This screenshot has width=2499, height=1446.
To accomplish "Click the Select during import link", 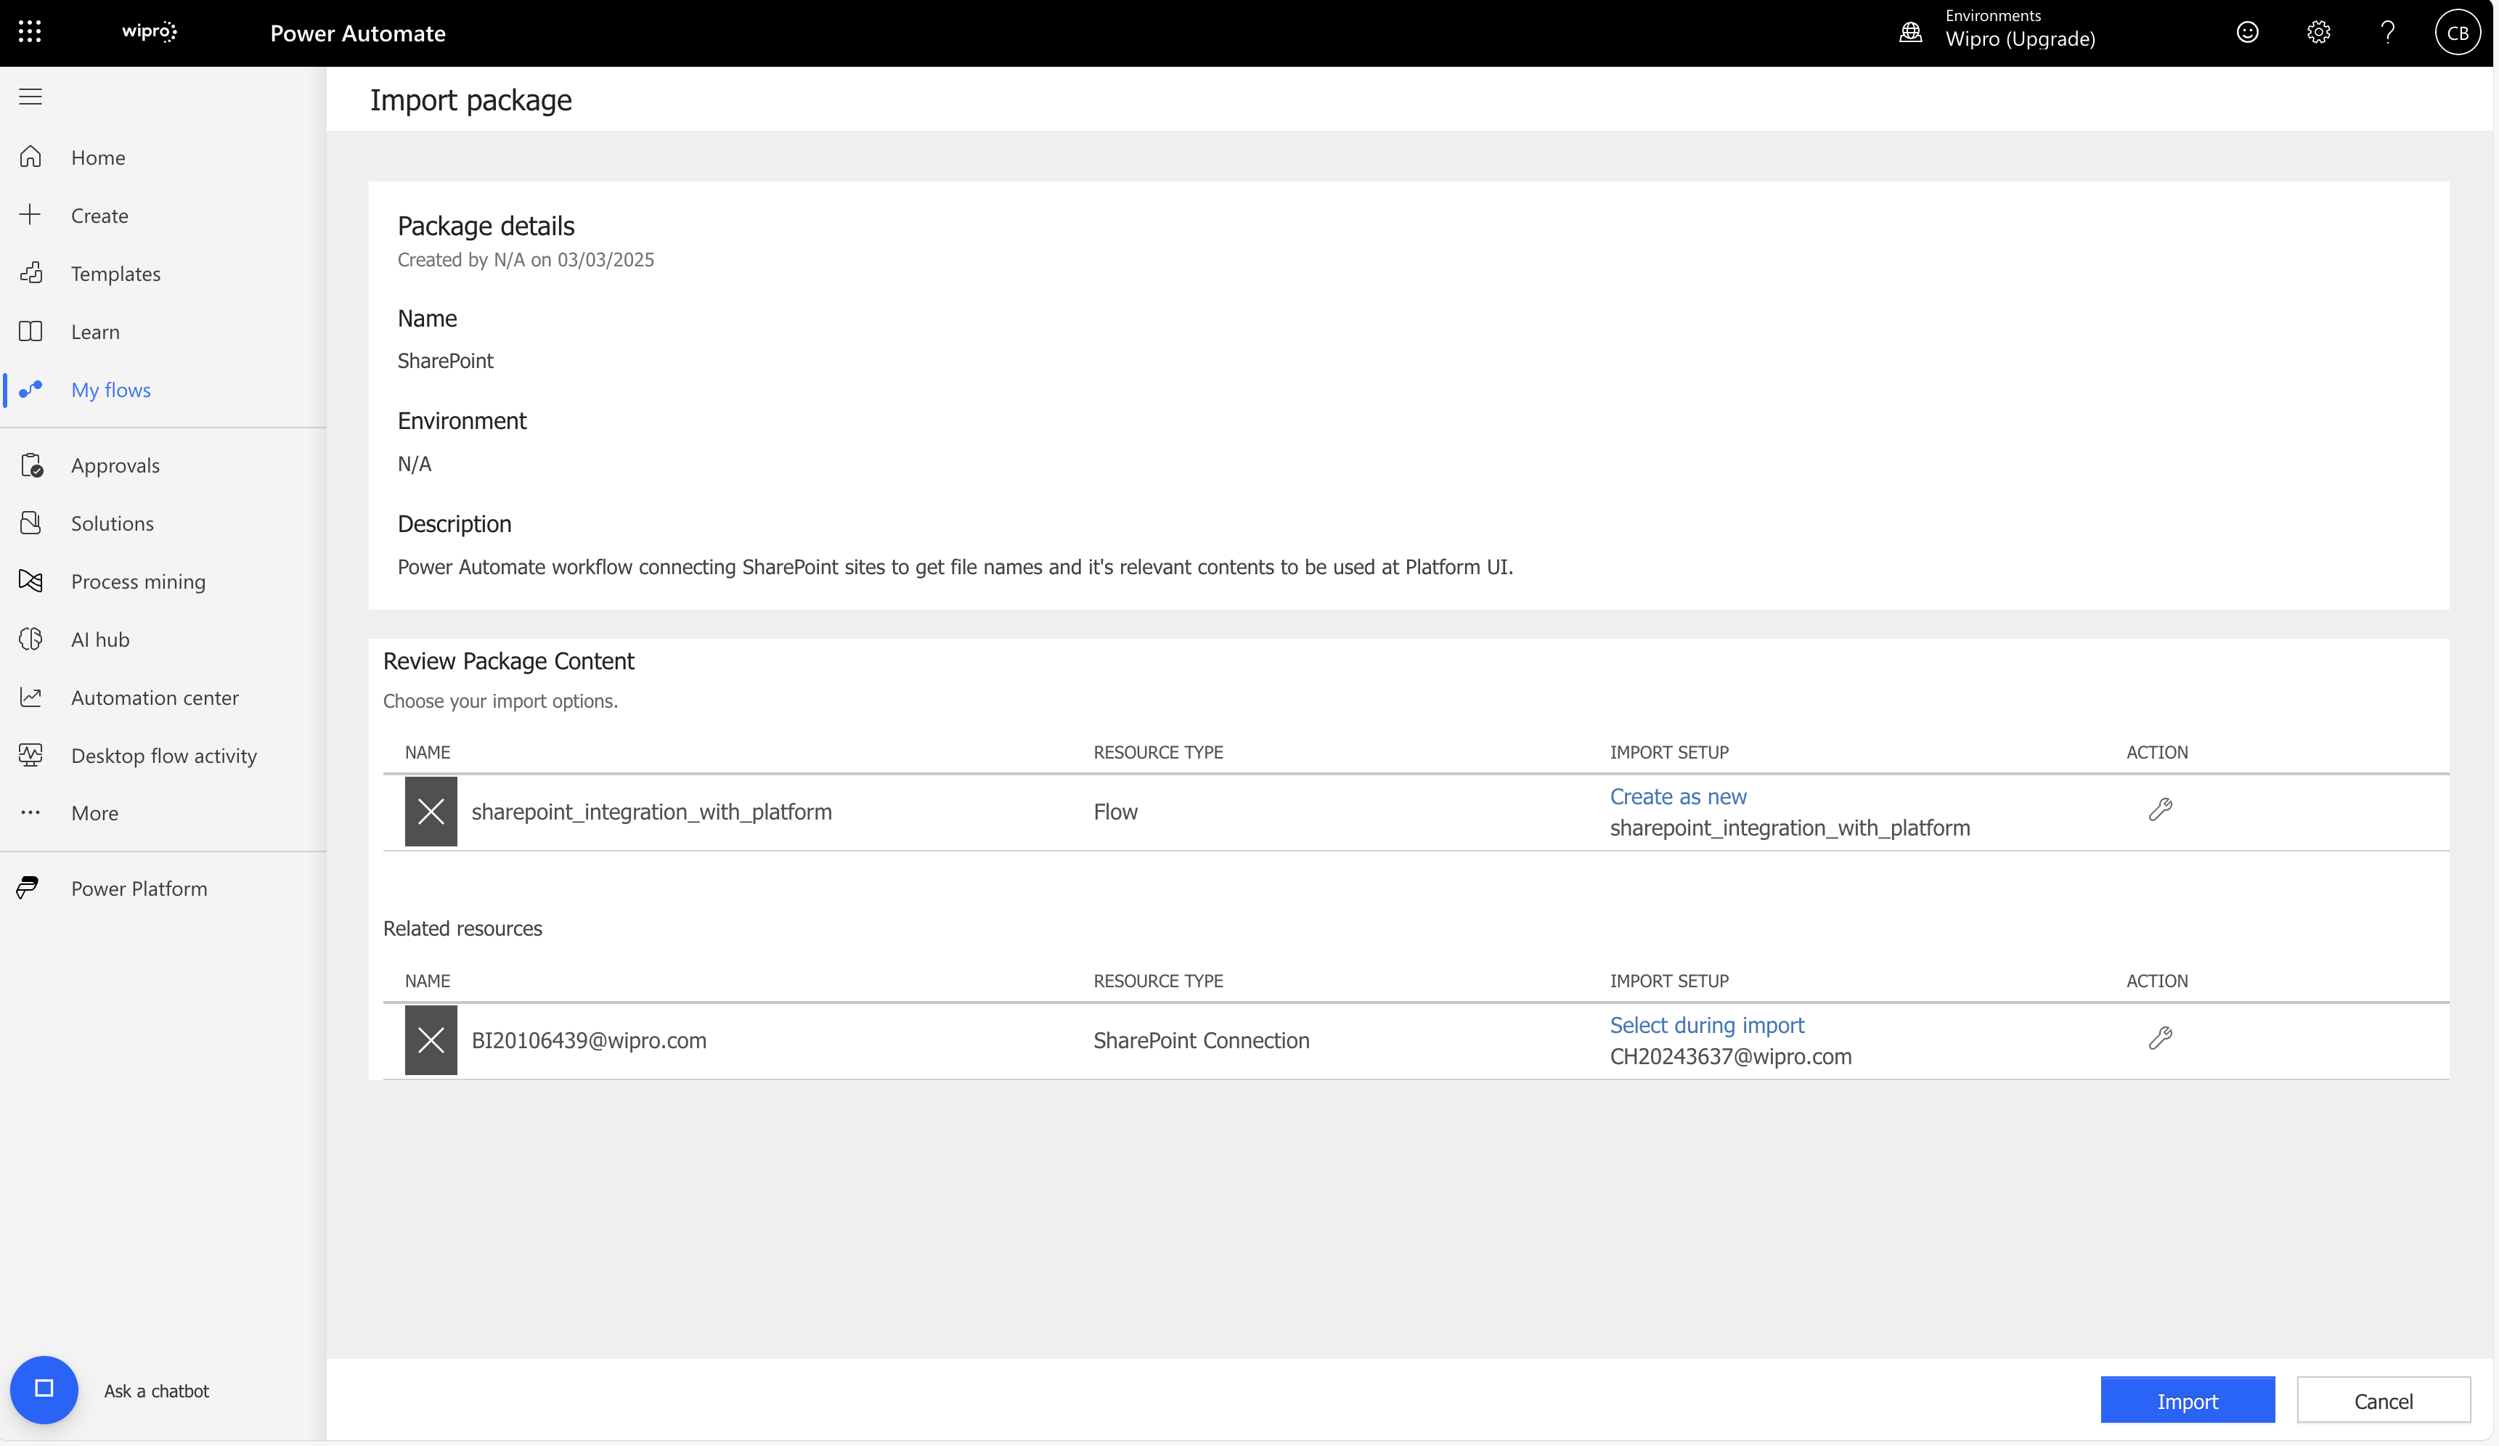I will [x=1707, y=1024].
